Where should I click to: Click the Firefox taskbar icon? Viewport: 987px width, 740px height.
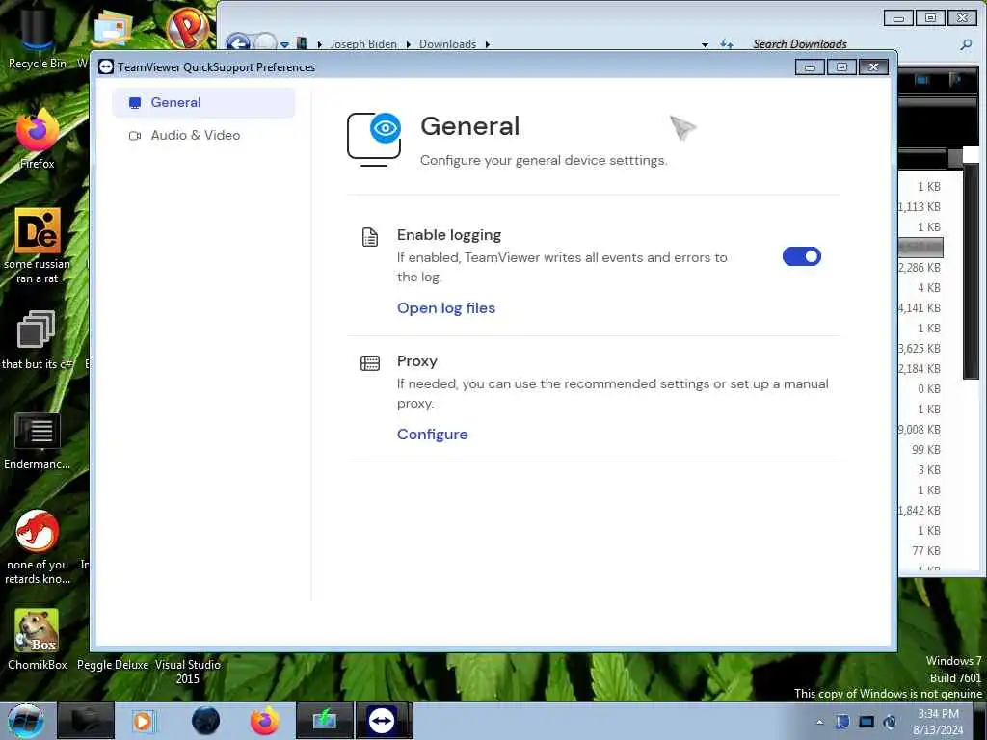[x=264, y=721]
